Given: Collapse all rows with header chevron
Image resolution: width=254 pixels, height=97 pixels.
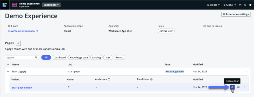Looking at the screenshot, I should pos(8,64).
